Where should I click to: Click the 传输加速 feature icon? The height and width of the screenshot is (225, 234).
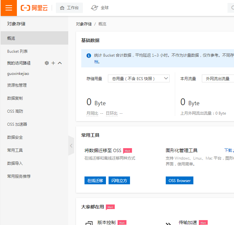pyautogui.click(x=169, y=223)
